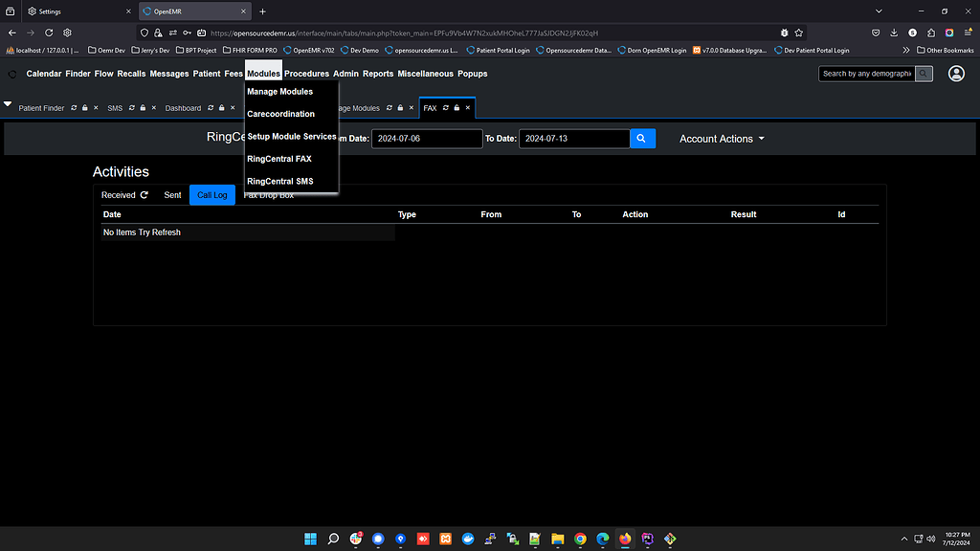This screenshot has width=980, height=551.
Task: Close the SMS tab
Action: point(153,108)
